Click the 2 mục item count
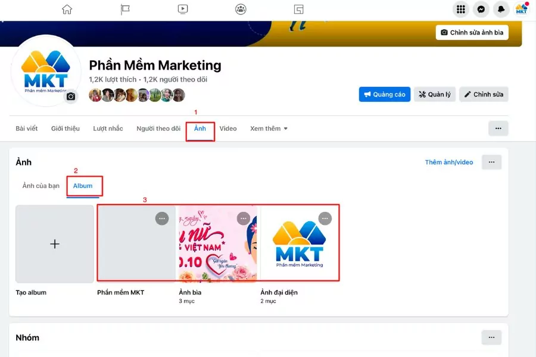This screenshot has height=357, width=536. [x=269, y=301]
